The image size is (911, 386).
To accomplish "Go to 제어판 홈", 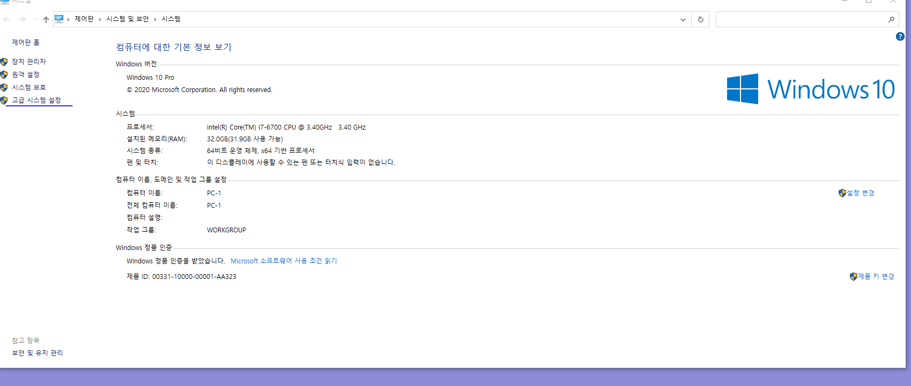I will click(x=26, y=42).
